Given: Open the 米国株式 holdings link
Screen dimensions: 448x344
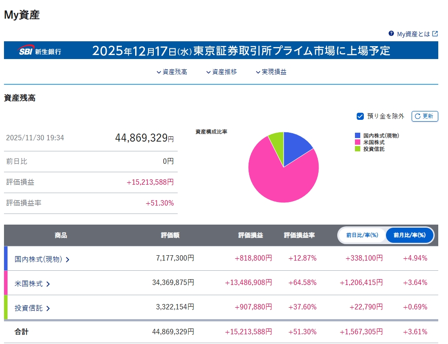Looking at the screenshot, I should tap(29, 284).
